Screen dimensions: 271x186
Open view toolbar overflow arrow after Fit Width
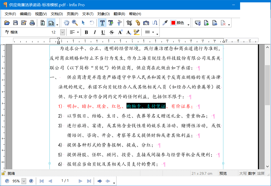(57, 25)
